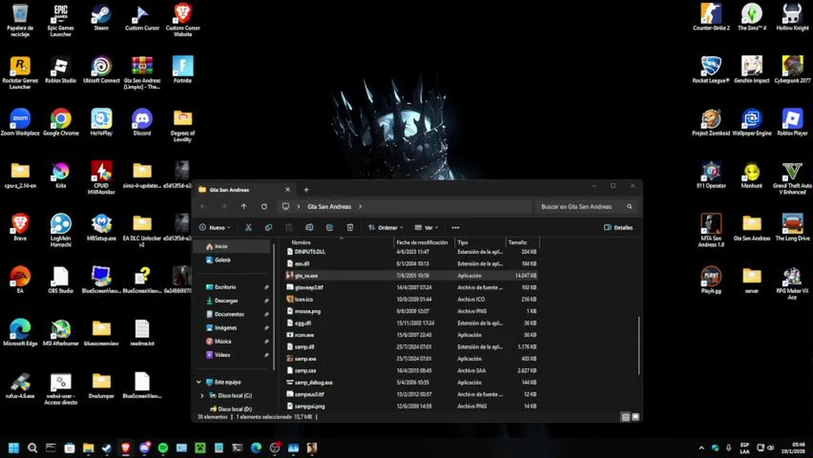This screenshot has width=813, height=458.
Task: Open Minecraft from the taskbar
Action: pos(200,448)
